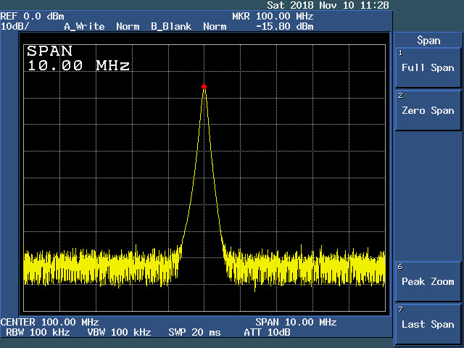Activate the Peak Zoom softkey
The width and height of the screenshot is (464, 348).
[x=428, y=281]
